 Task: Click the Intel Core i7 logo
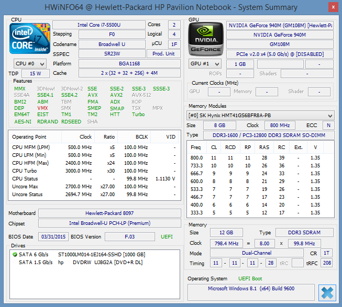pos(30,39)
